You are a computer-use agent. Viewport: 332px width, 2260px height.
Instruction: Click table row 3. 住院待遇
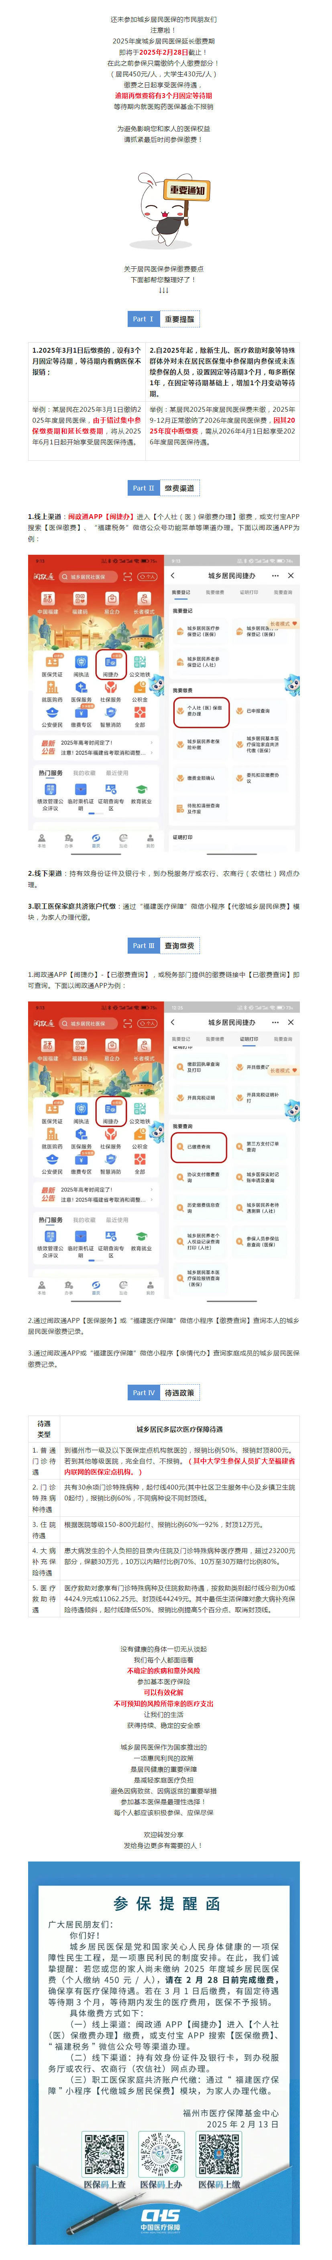[164, 1529]
